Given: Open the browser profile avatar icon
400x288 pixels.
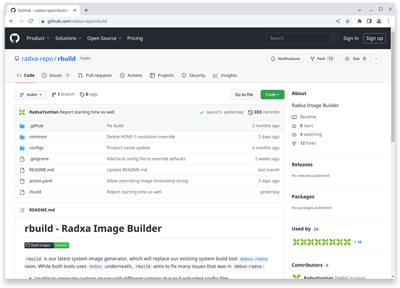Looking at the screenshot, I should (379, 21).
